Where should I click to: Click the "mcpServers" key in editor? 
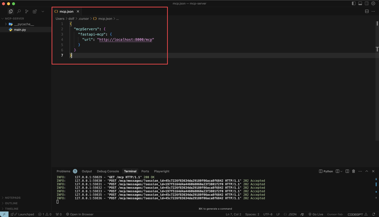(86, 29)
